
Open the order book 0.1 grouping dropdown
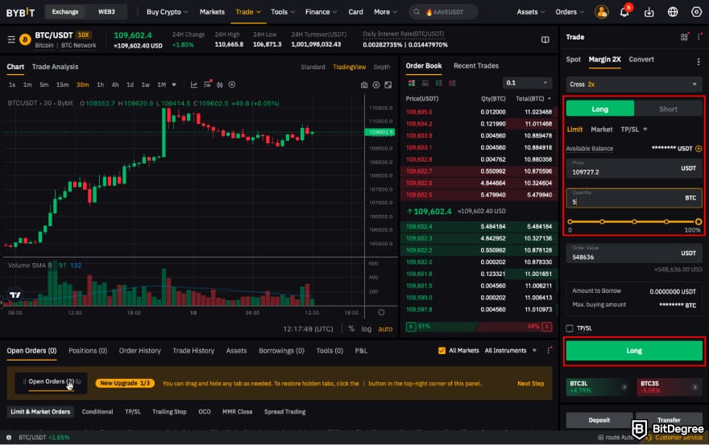[x=527, y=83]
